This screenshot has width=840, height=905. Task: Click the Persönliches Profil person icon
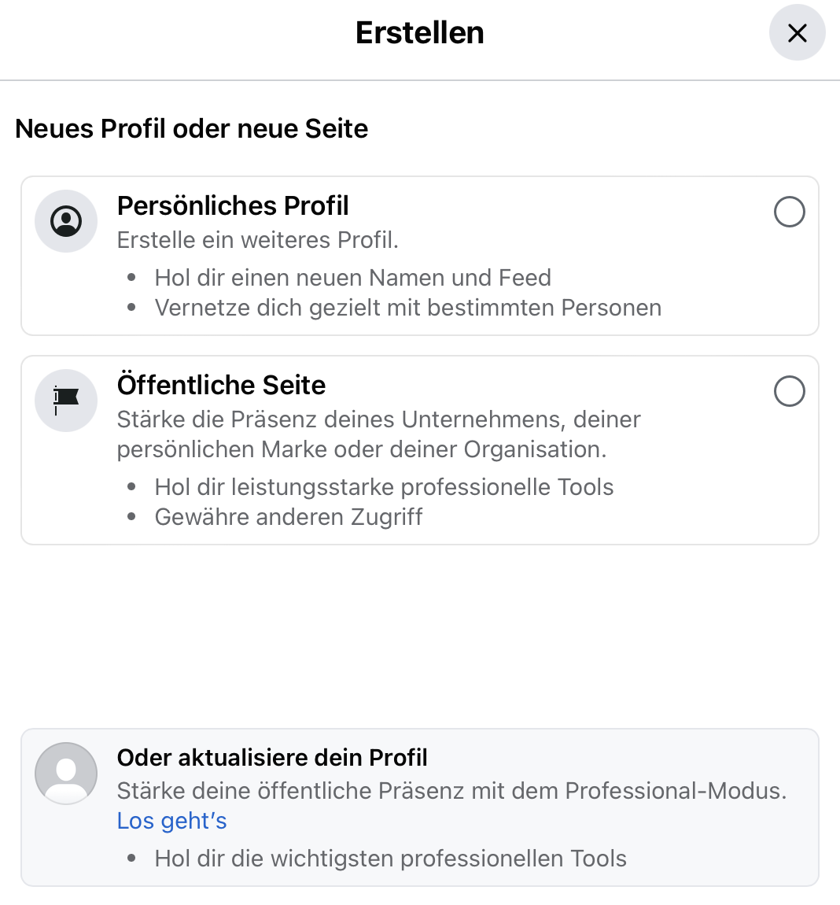(66, 221)
